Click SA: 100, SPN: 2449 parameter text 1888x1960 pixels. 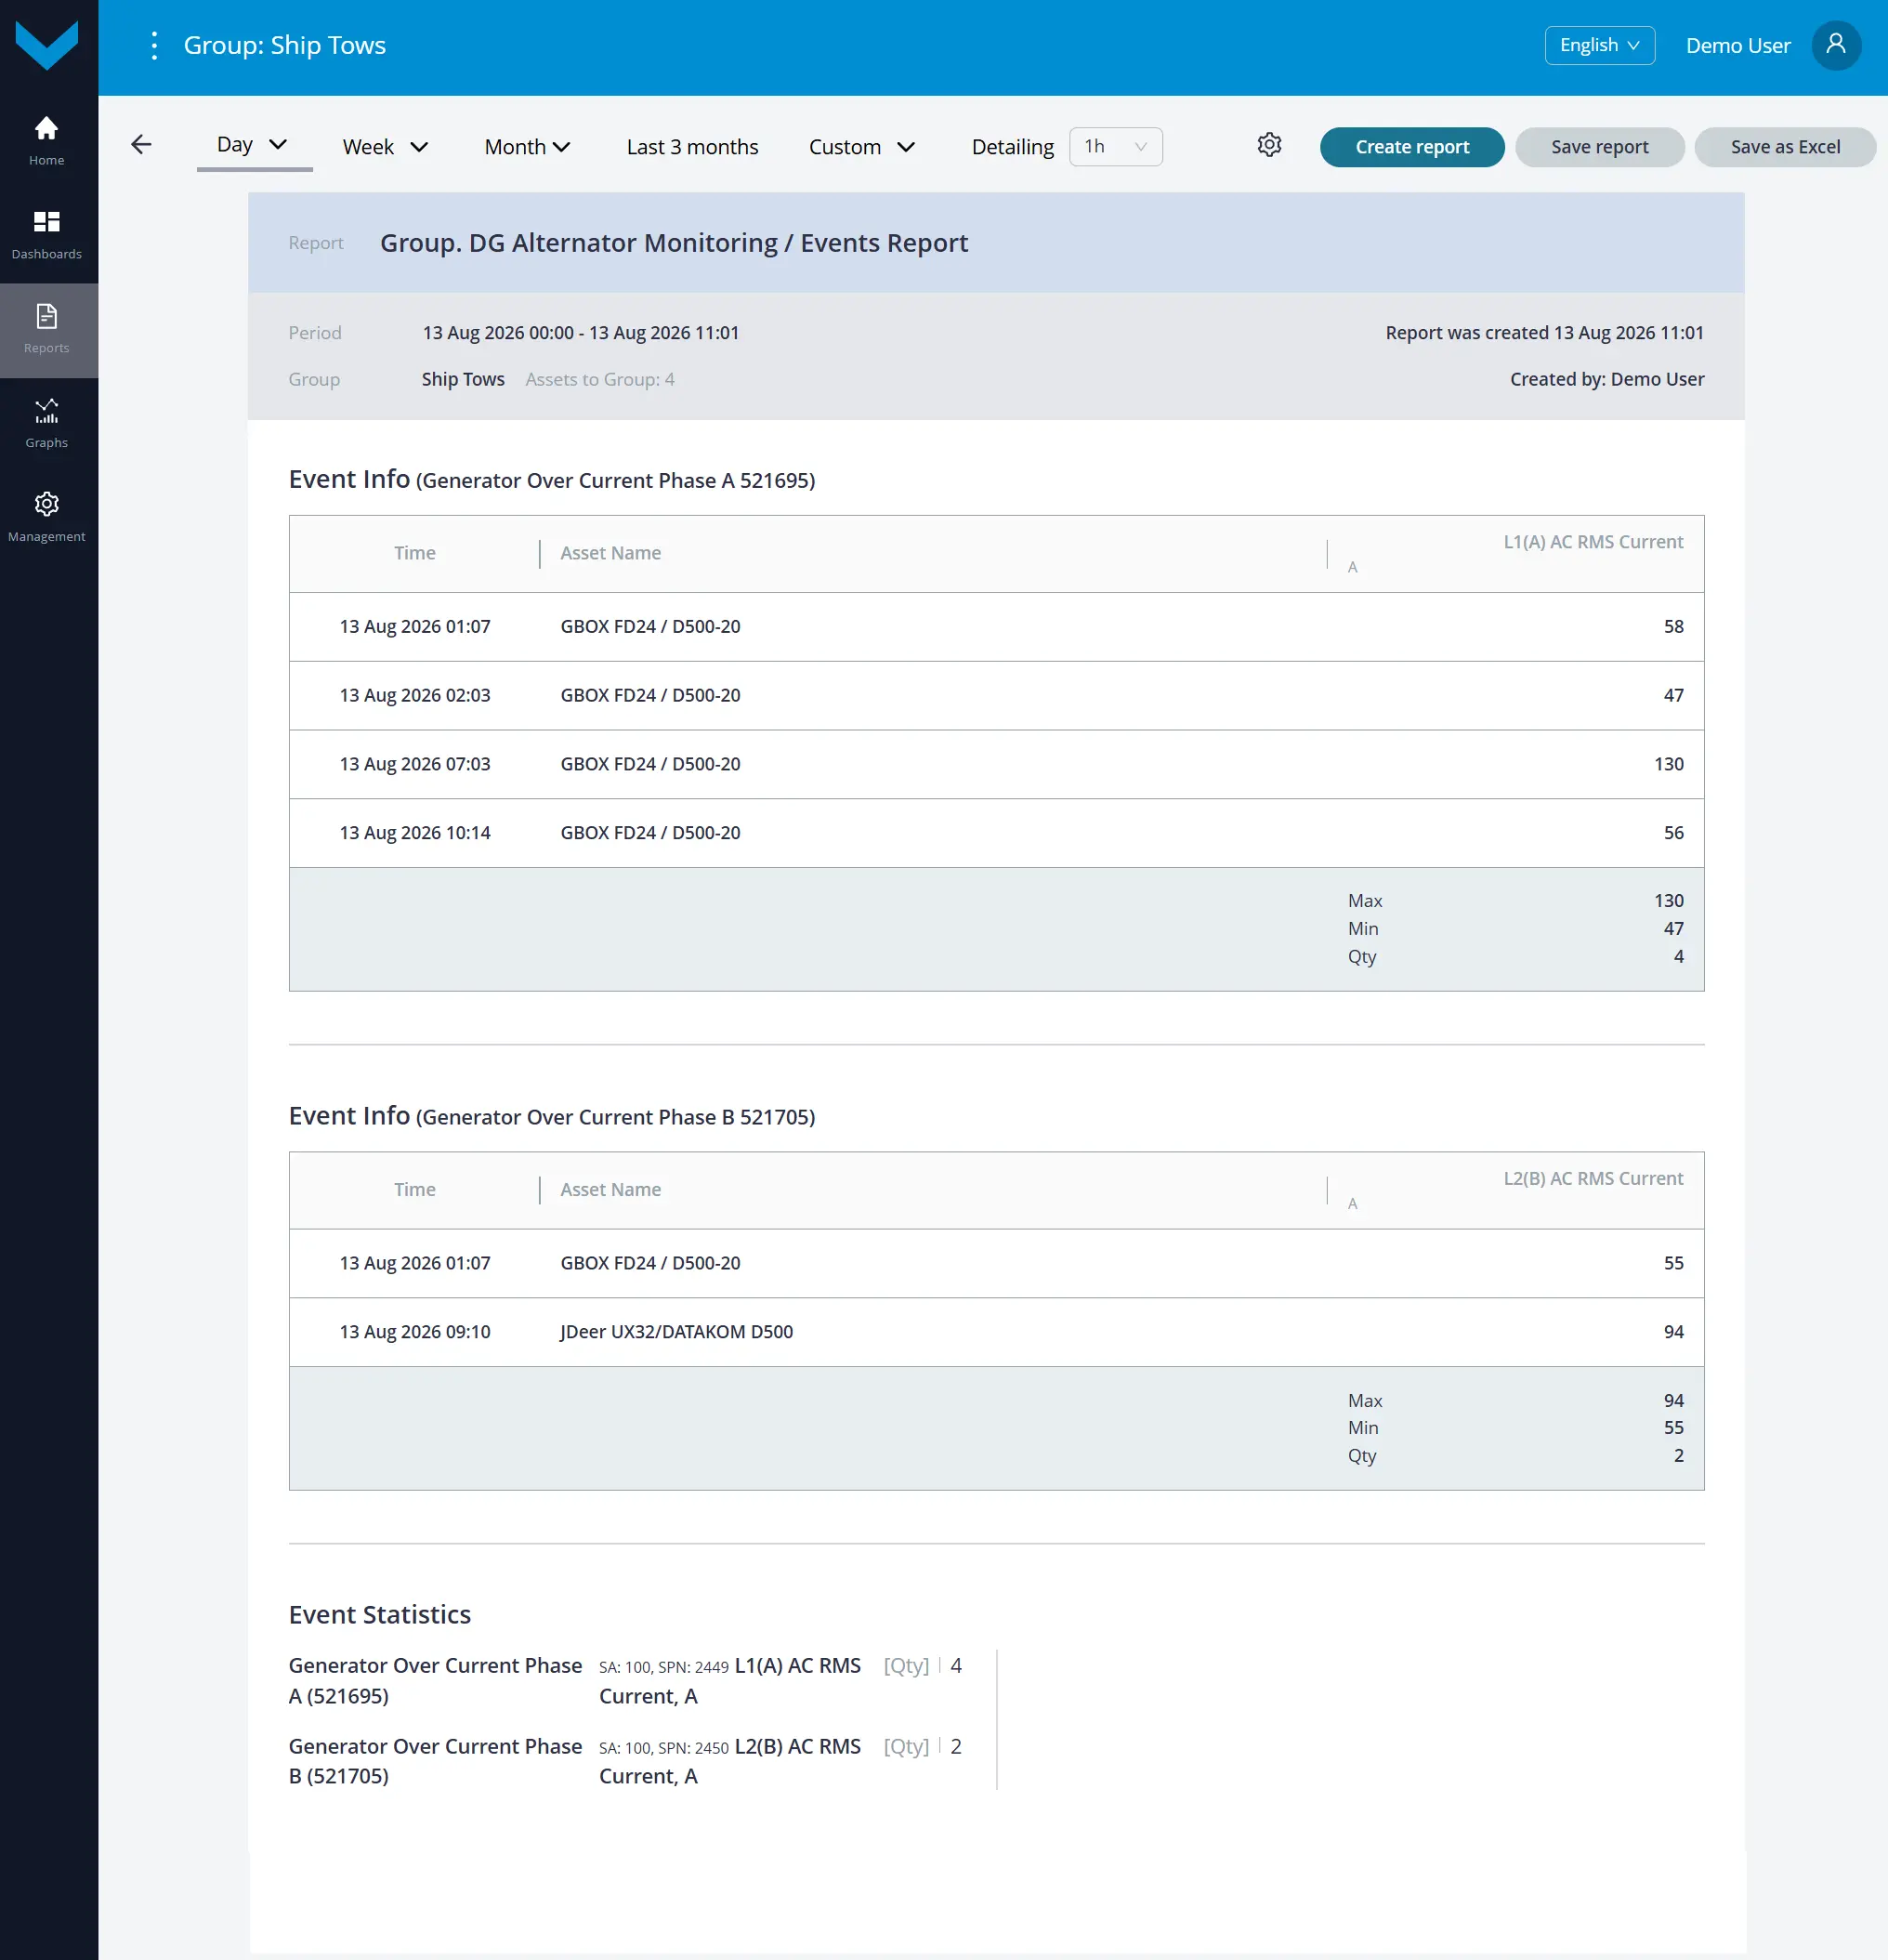(x=663, y=1667)
